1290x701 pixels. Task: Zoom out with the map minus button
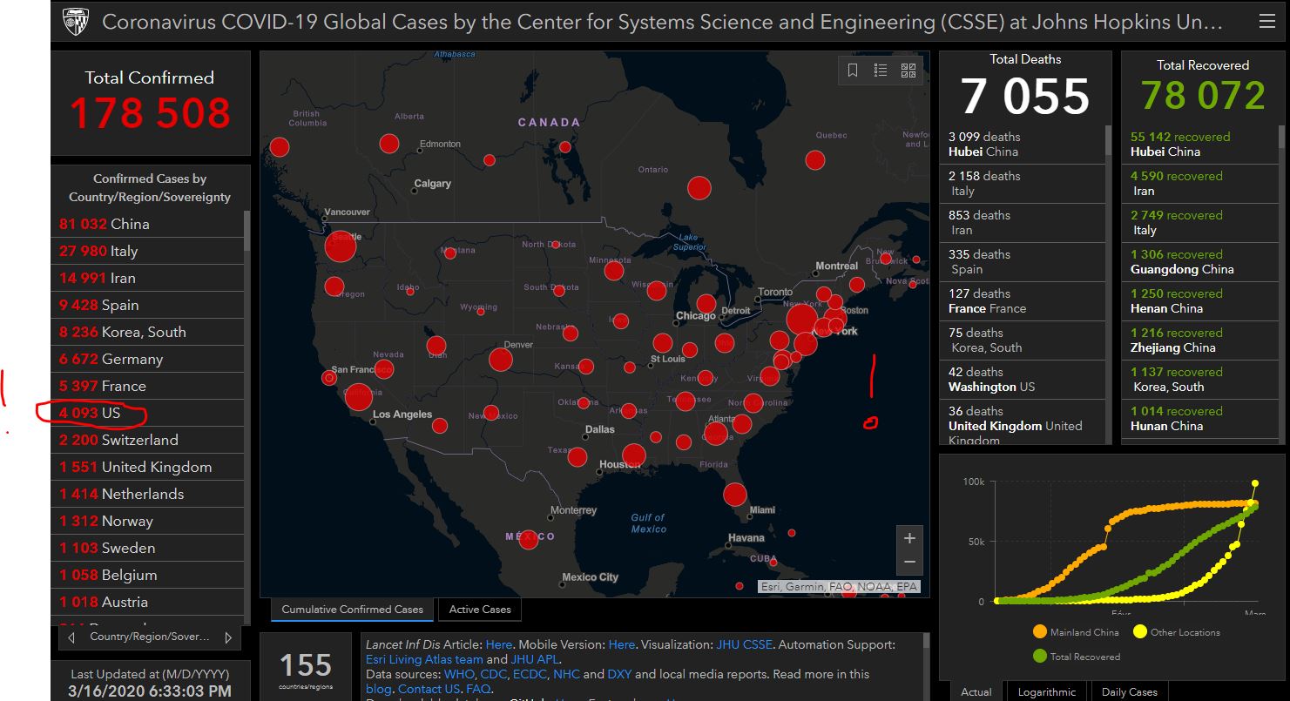[909, 563]
